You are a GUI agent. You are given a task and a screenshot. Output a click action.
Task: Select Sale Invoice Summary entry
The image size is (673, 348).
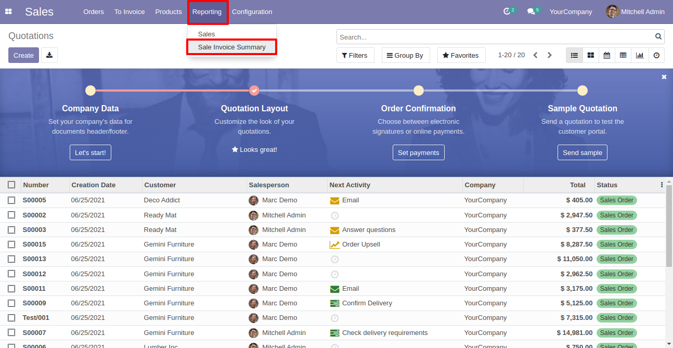click(x=232, y=47)
